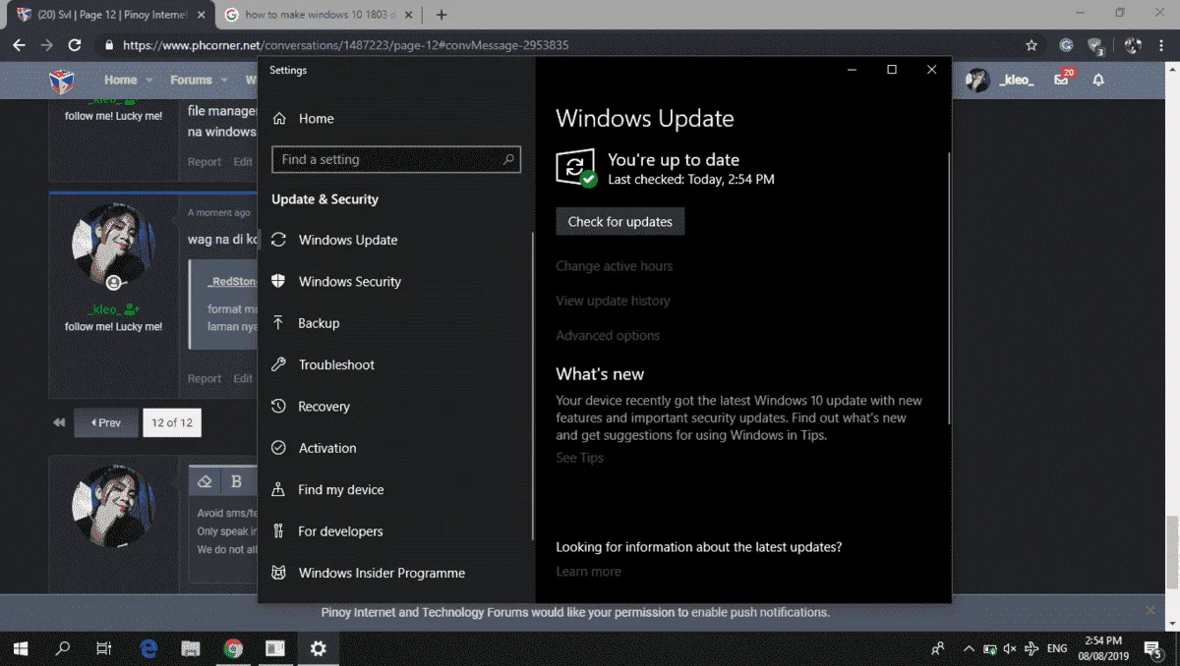The height and width of the screenshot is (666, 1180).
Task: Open Change active hours link
Action: pyautogui.click(x=615, y=266)
